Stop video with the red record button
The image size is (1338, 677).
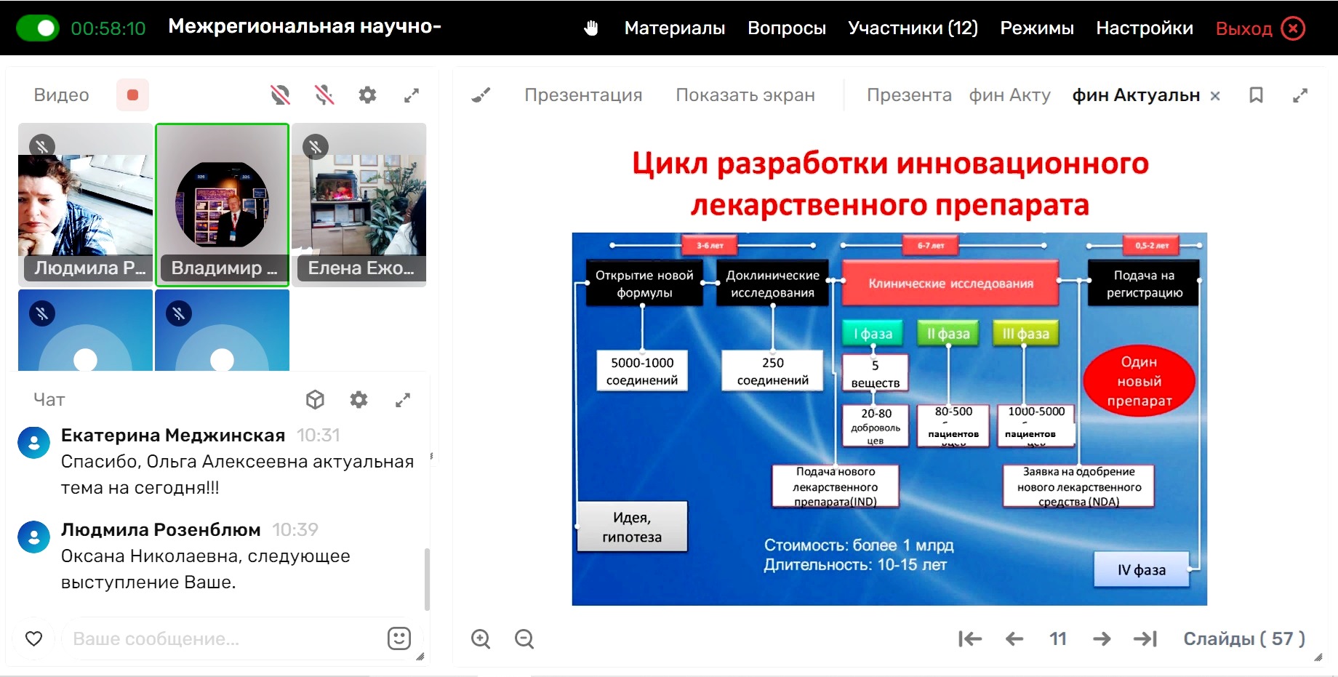pos(132,95)
